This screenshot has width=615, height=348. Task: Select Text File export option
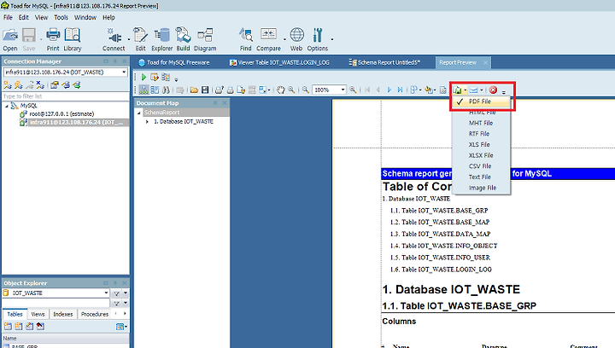click(x=481, y=177)
